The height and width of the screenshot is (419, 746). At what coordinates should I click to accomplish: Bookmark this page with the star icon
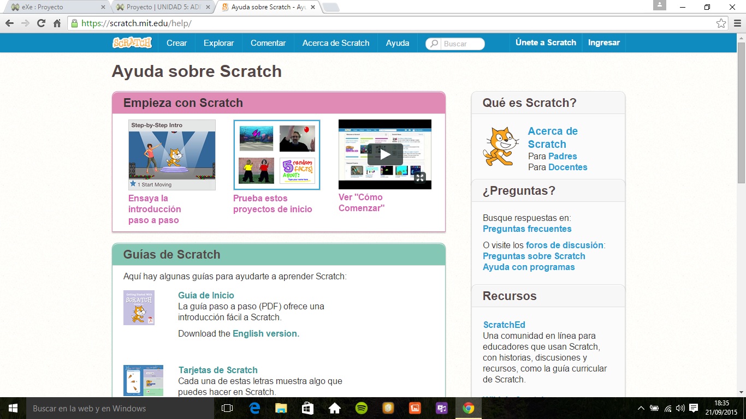[721, 23]
